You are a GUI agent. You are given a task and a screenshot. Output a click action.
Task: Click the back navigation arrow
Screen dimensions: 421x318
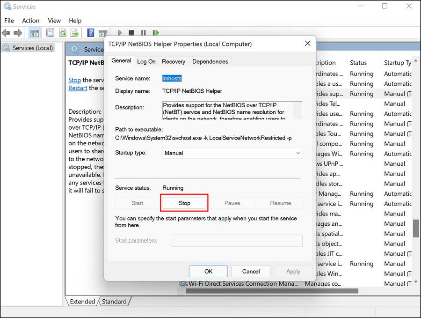point(6,33)
